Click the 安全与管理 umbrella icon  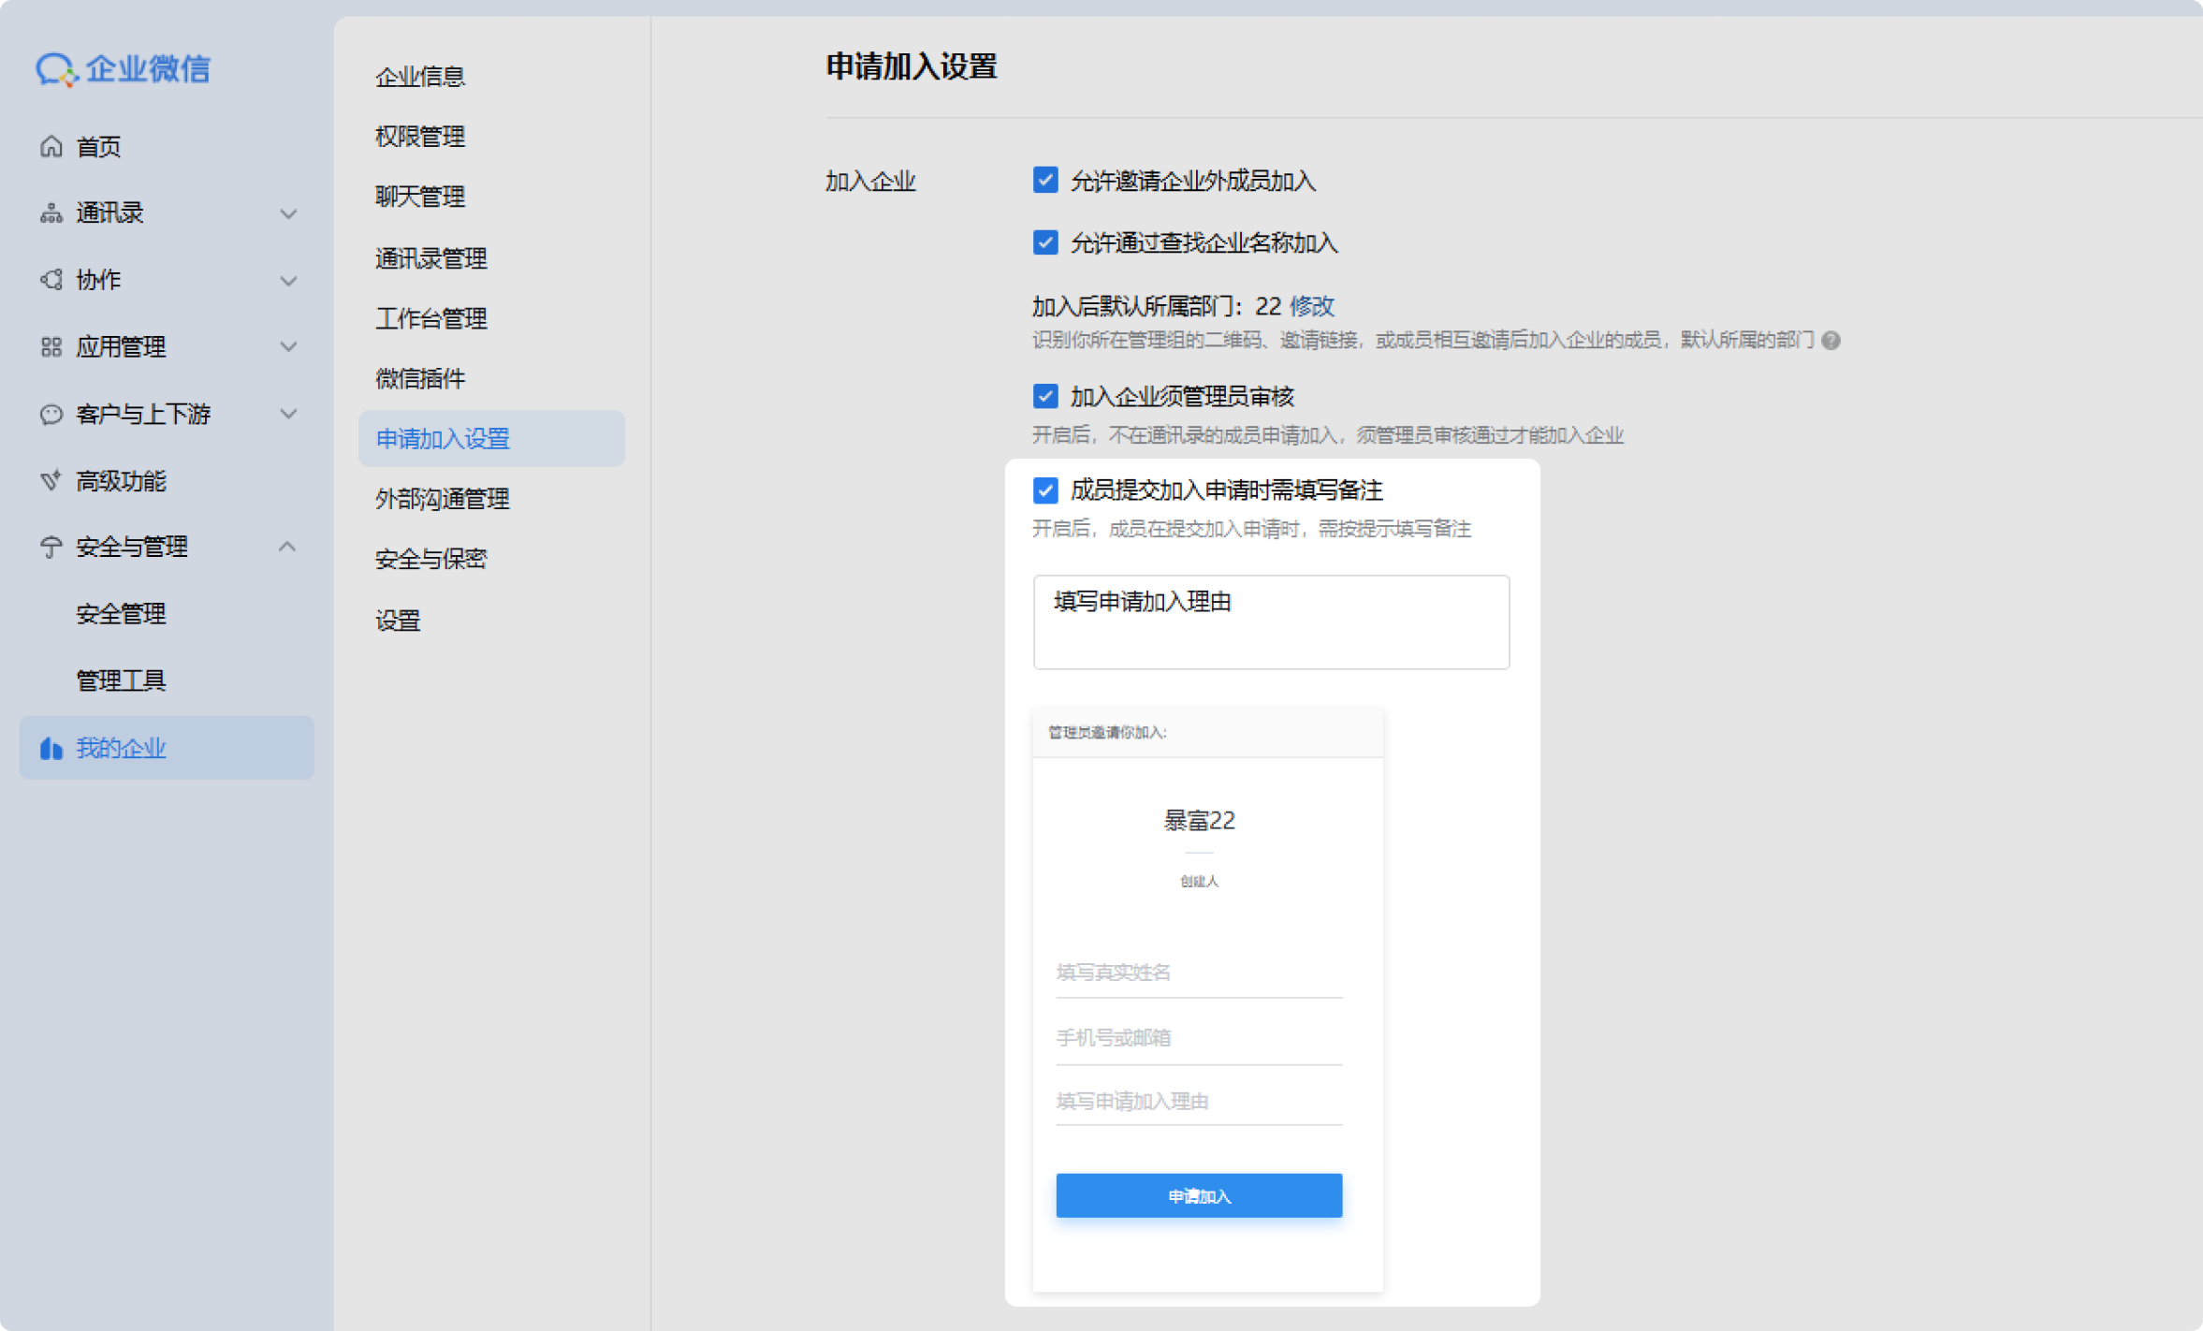tap(51, 548)
